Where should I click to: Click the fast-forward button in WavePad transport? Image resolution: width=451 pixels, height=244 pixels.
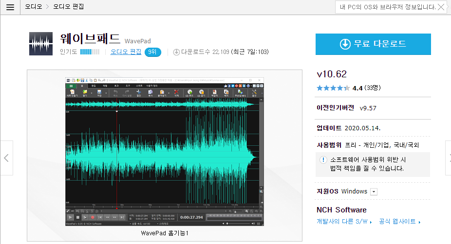tap(114, 217)
